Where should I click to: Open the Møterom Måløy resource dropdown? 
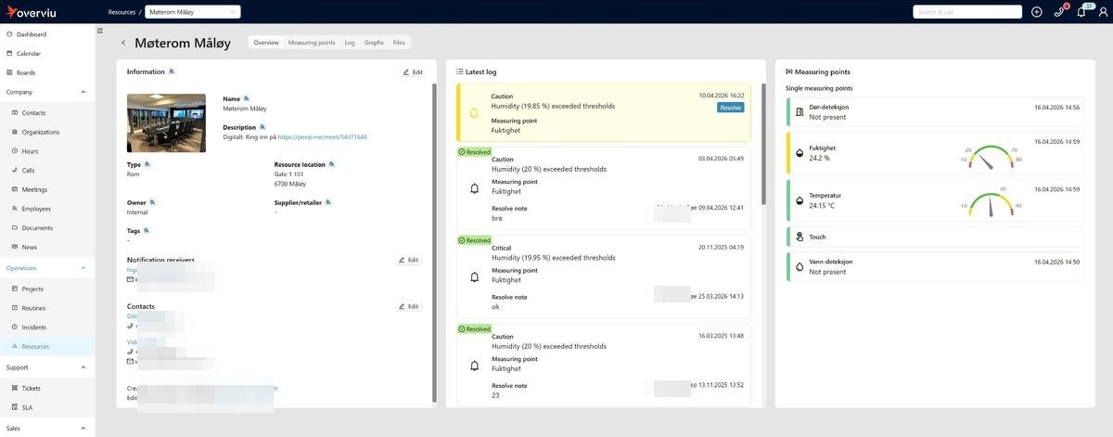point(192,11)
